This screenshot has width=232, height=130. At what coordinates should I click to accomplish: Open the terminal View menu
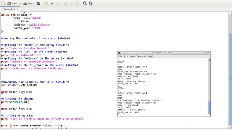pyautogui.click(x=133, y=56)
